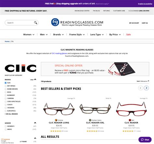Click the search magnifier icon

[35, 23]
